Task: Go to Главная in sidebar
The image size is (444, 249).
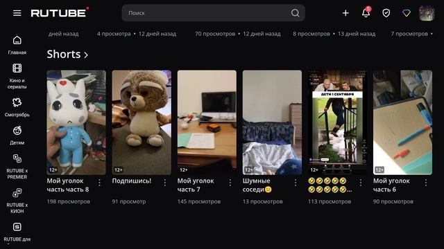Action: click(17, 45)
